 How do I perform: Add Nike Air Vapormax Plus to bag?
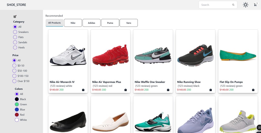coord(126,90)
